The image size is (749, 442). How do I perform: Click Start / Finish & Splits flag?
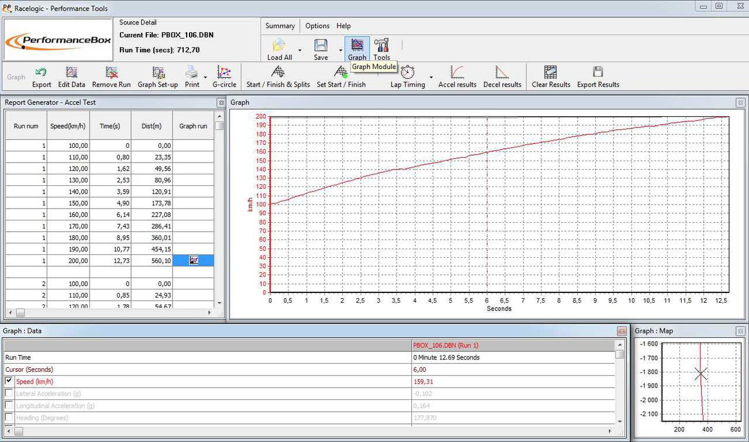tap(278, 72)
